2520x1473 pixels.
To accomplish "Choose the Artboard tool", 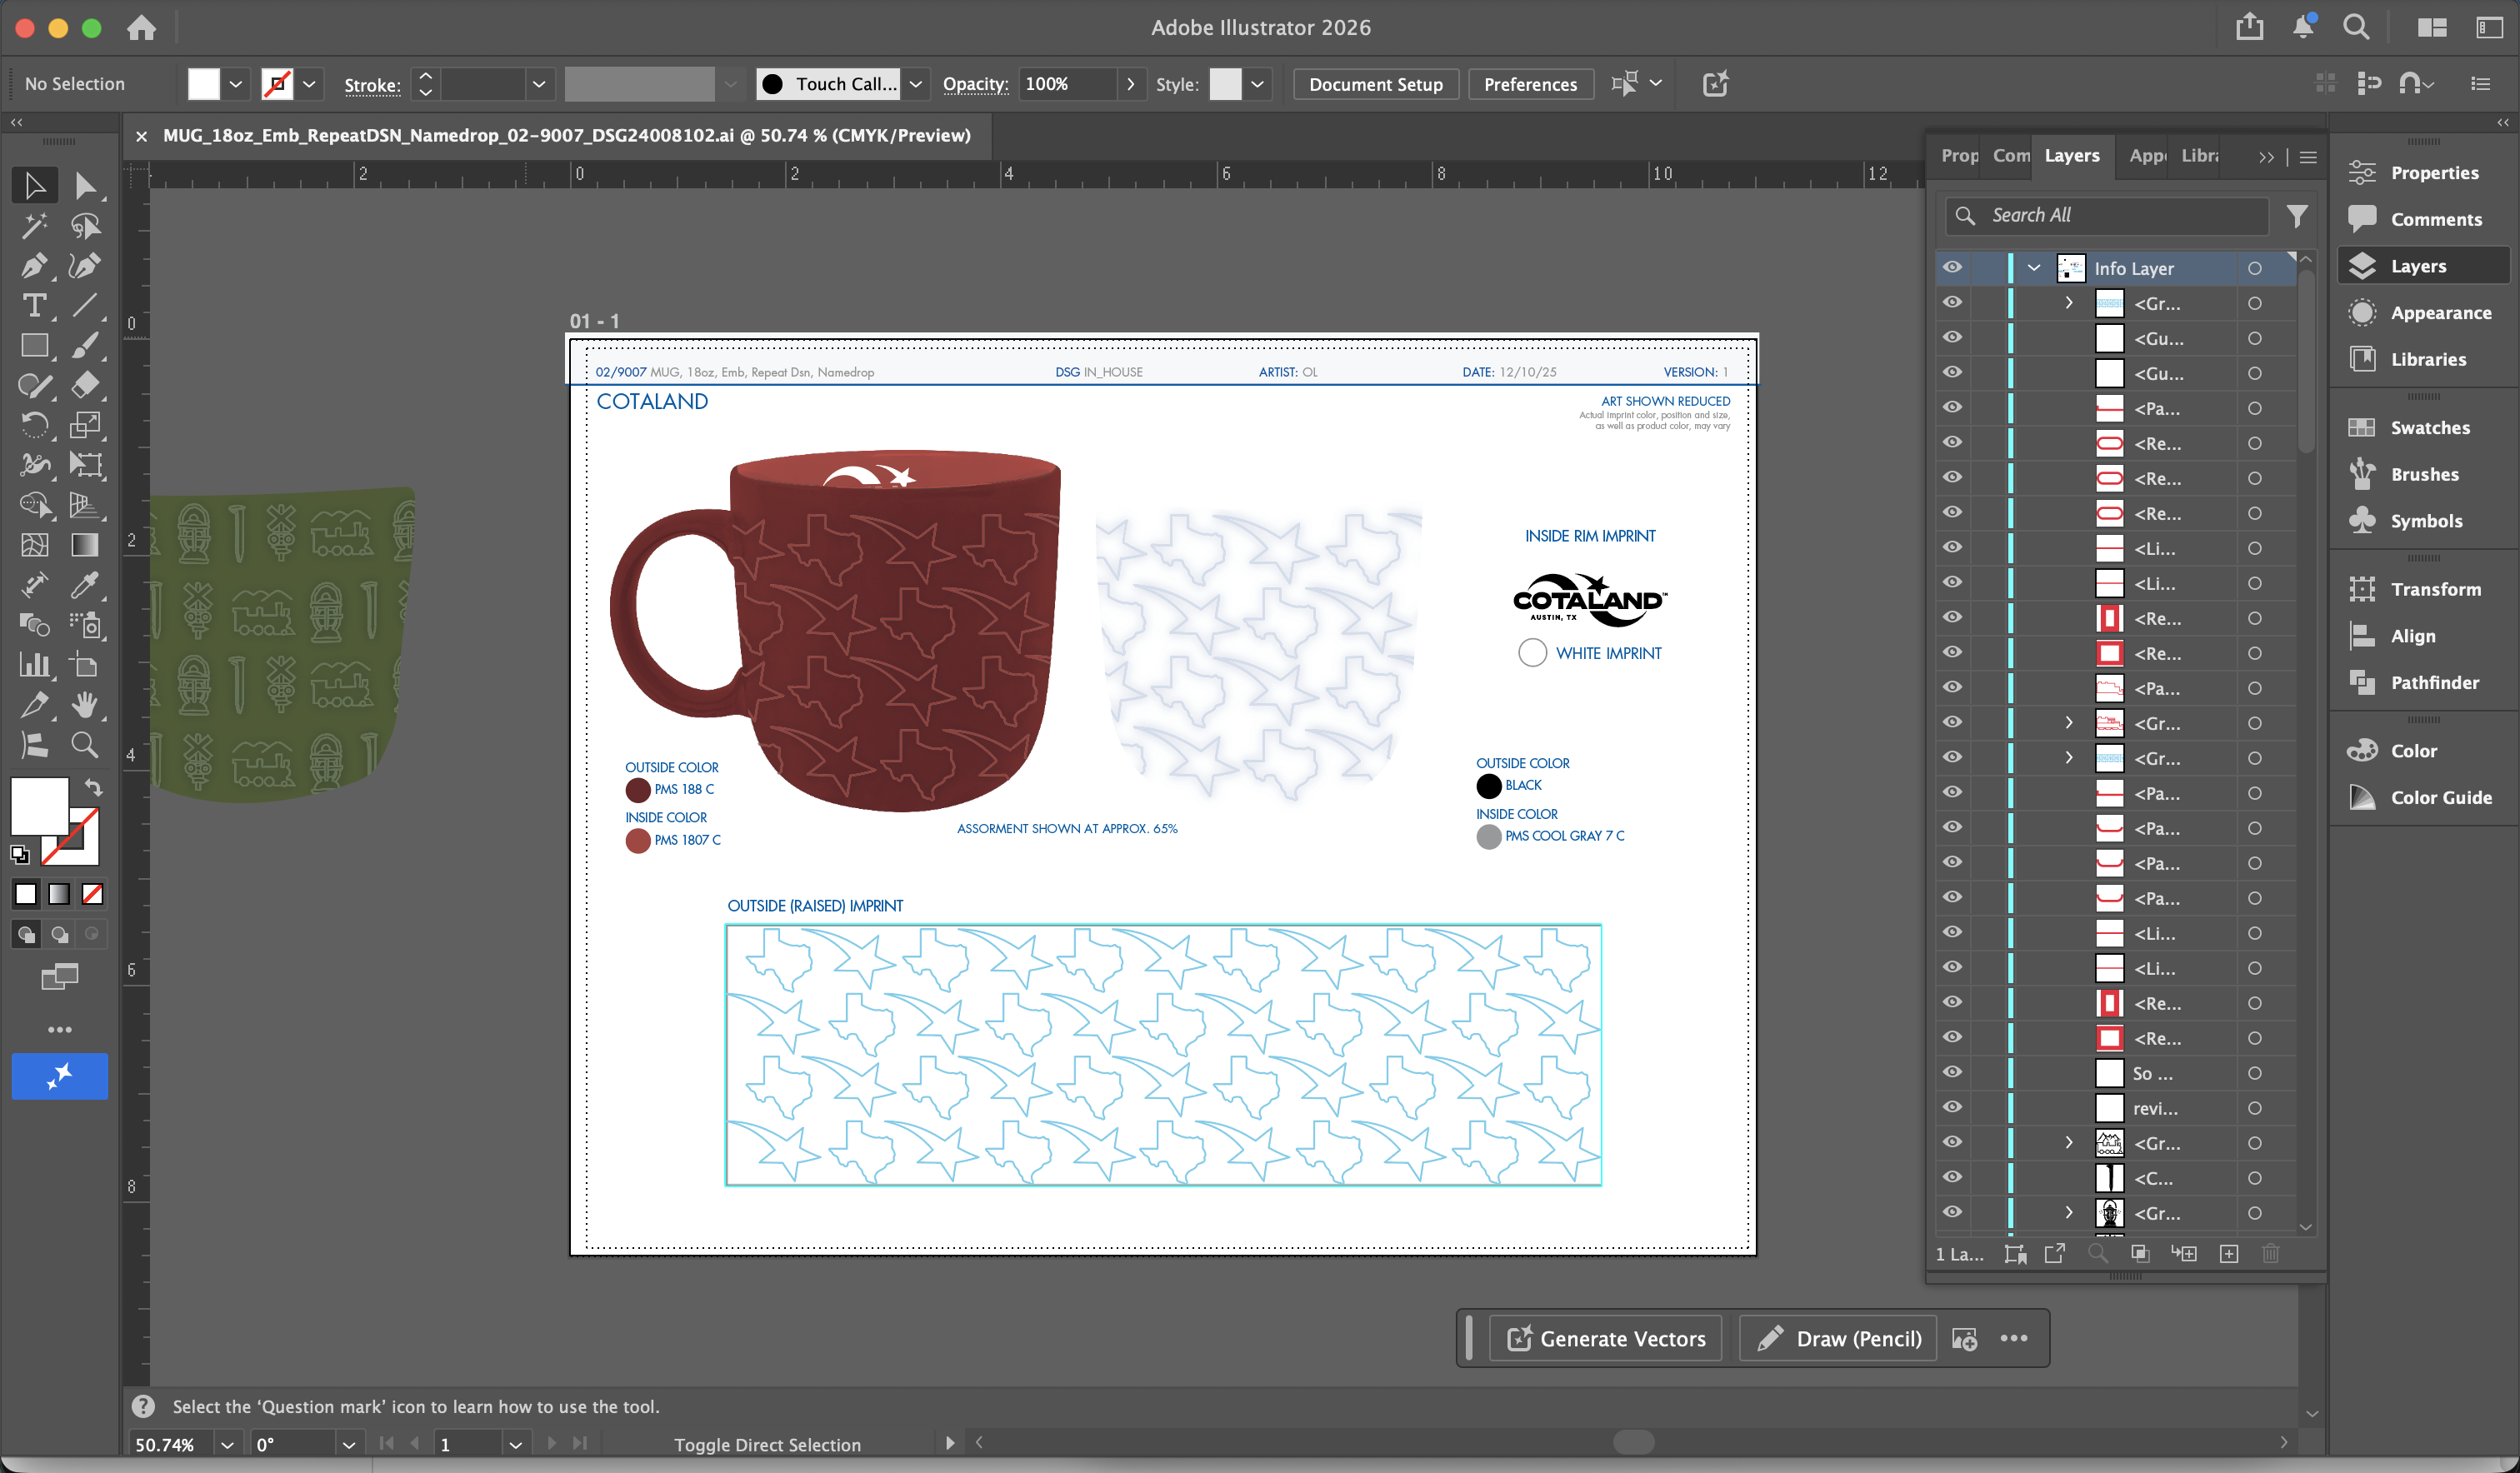I will [x=85, y=665].
